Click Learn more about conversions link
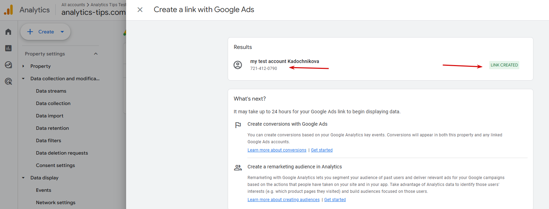 pyautogui.click(x=277, y=150)
